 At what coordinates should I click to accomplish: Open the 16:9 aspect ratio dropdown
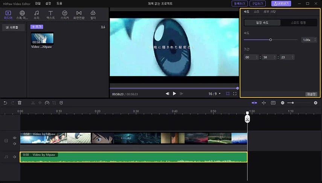coord(214,94)
